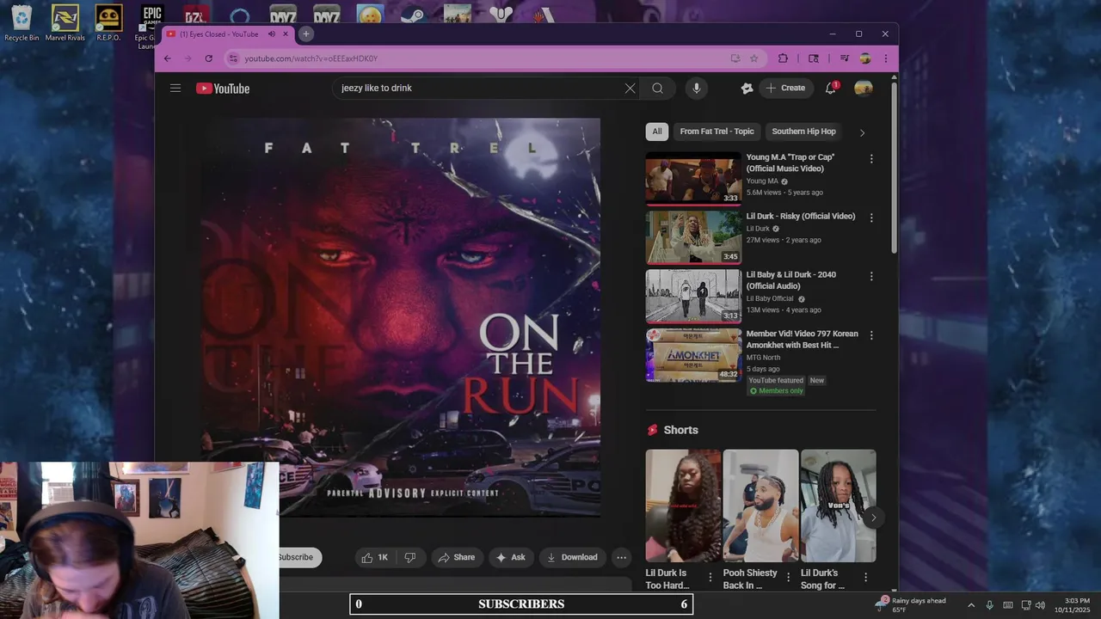Open the Young M.A Trap or Cap thumbnail
This screenshot has width=1101, height=619.
click(x=693, y=179)
